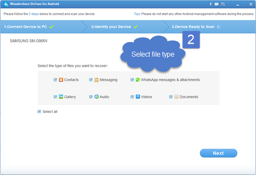Image resolution: width=256 pixels, height=175 pixels.
Task: Toggle the WhatsApp messages & attachments checkbox
Action: coord(132,80)
